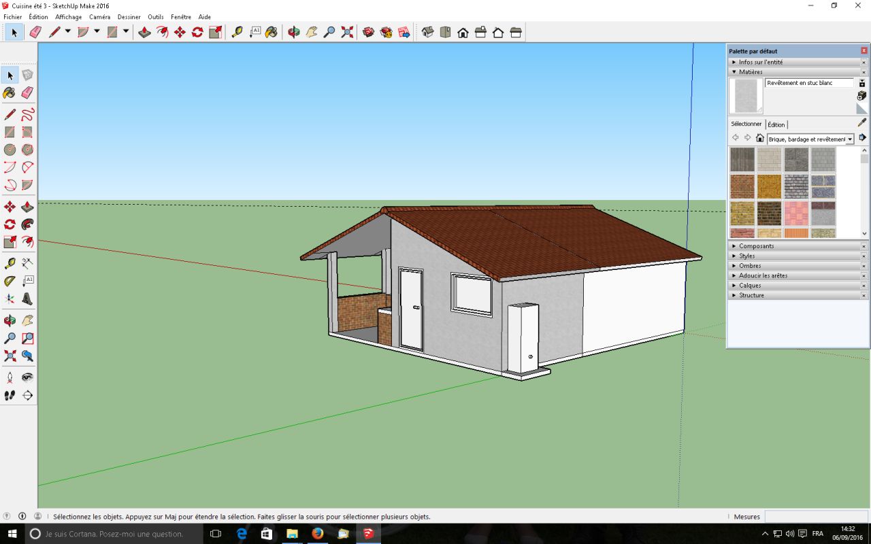
Task: Switch to Front view icon
Action: coord(463,32)
